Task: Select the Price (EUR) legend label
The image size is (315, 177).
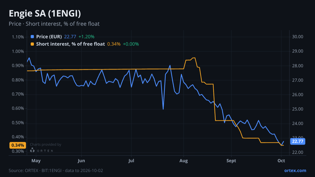Action: [49, 37]
